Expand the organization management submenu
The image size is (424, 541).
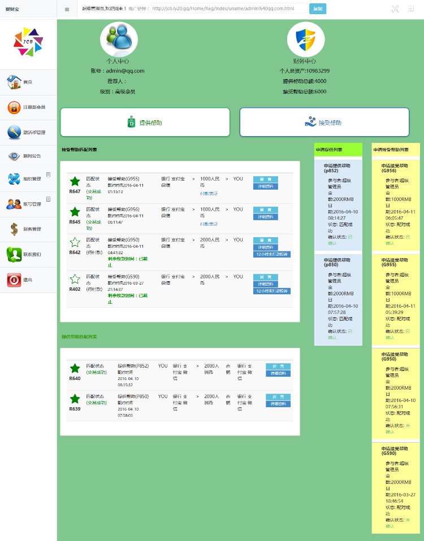(x=49, y=174)
